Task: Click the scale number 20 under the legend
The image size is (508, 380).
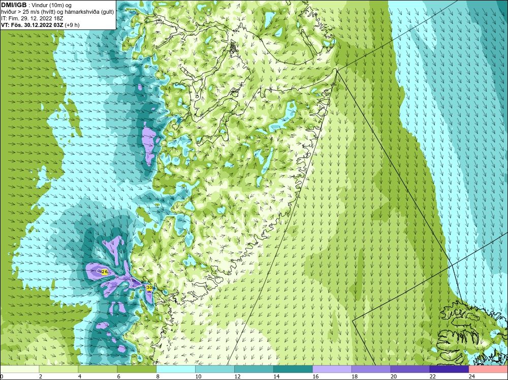Action: [394, 376]
